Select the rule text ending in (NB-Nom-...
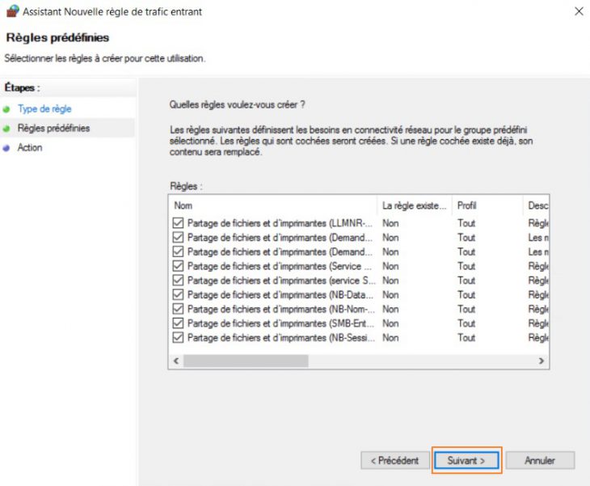The height and width of the screenshot is (486, 590). pos(281,309)
